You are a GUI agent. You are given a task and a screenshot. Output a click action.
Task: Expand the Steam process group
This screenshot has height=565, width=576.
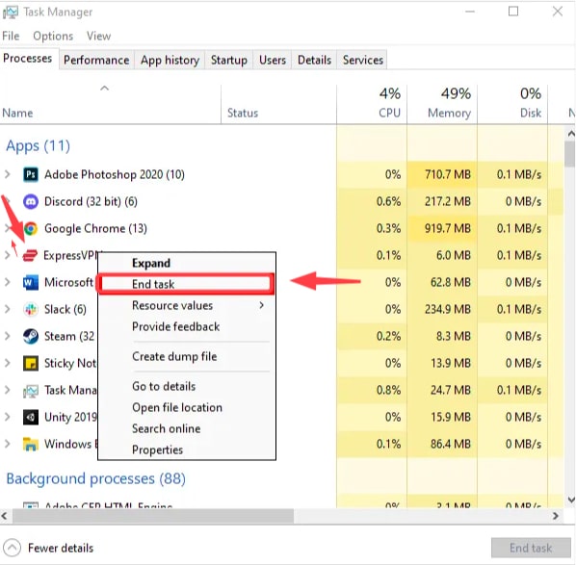click(8, 336)
